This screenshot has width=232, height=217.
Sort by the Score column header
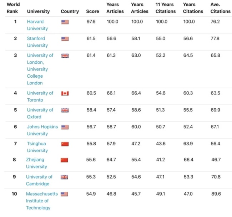tap(93, 11)
